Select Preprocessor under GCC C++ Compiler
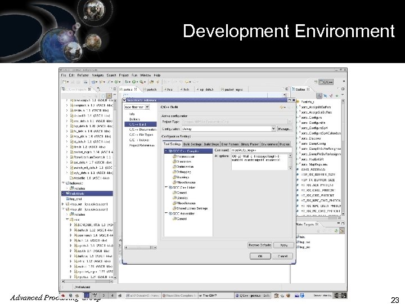Viewport: 405px width, 304px height. point(183,157)
